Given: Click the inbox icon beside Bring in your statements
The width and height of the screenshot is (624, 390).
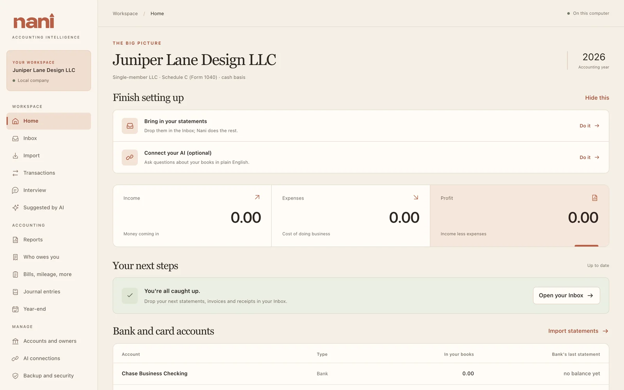Looking at the screenshot, I should (x=130, y=126).
